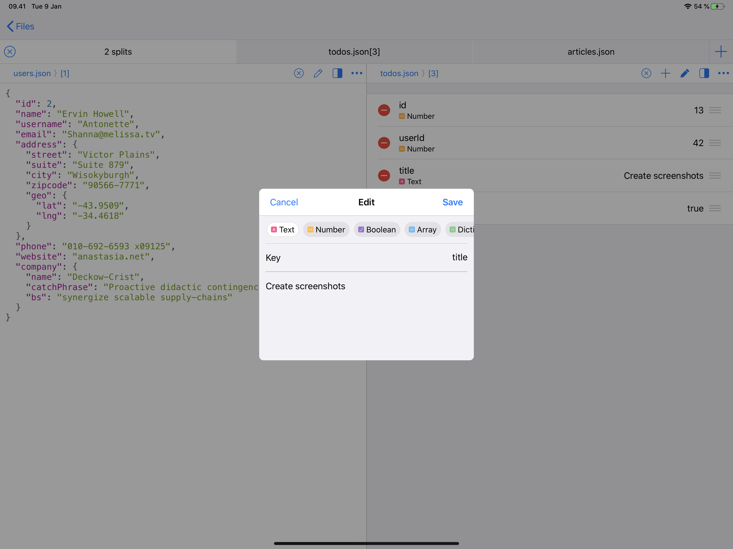This screenshot has width=733, height=549.
Task: Open more options in users.json pane
Action: coord(357,73)
